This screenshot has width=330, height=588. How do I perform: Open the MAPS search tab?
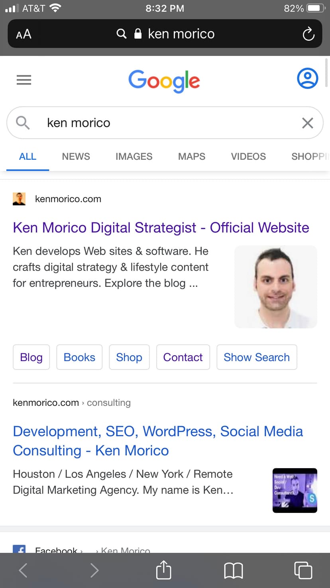pos(191,157)
